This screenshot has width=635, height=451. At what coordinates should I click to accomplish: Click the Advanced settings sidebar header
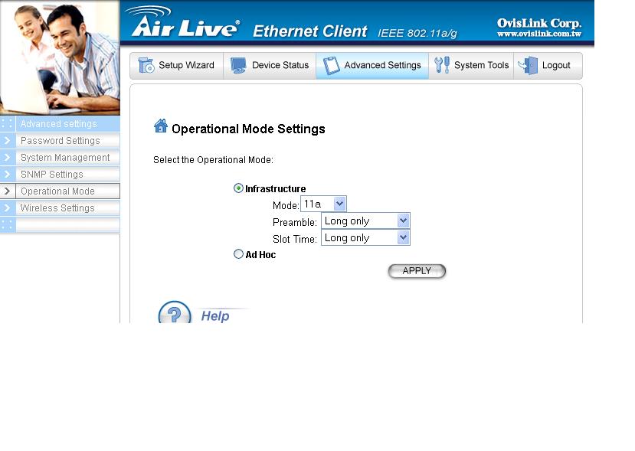60,124
